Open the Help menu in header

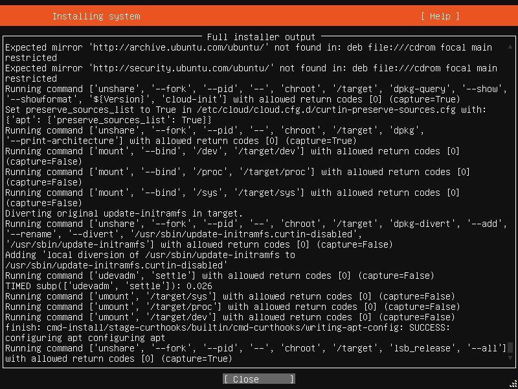(440, 16)
